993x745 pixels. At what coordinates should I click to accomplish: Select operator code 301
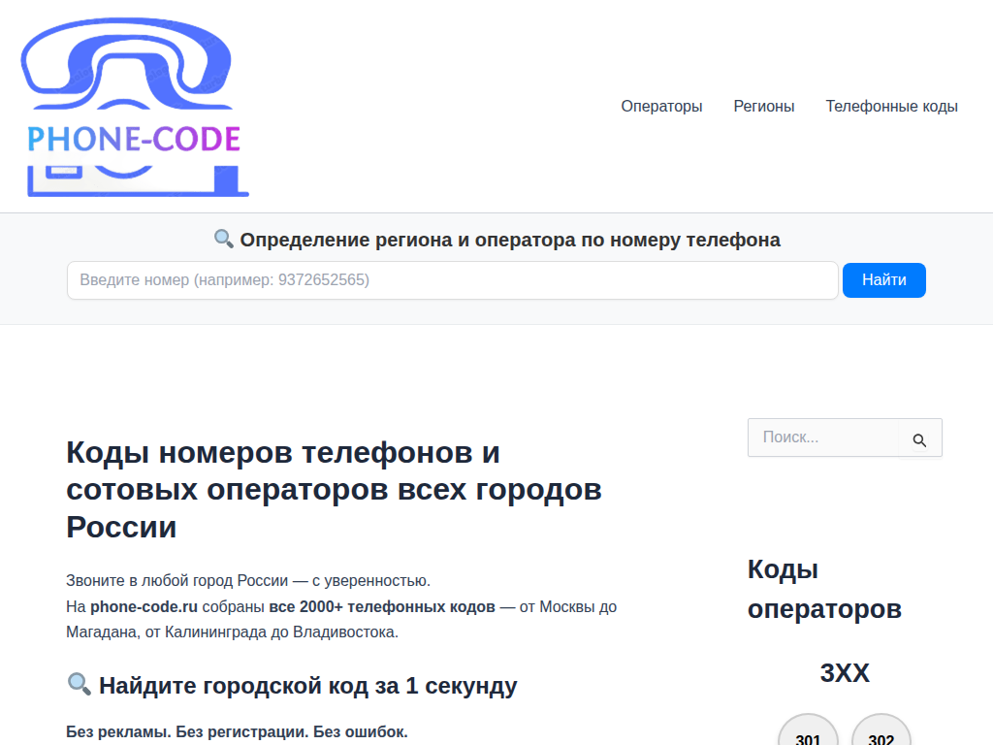[x=808, y=735]
